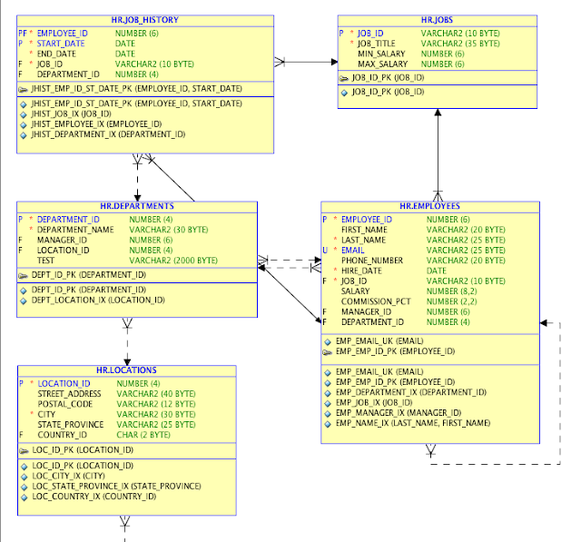The width and height of the screenshot is (581, 542).
Task: Select END_DATE column in HR.JOB_HISTORY
Action: pyautogui.click(x=56, y=54)
